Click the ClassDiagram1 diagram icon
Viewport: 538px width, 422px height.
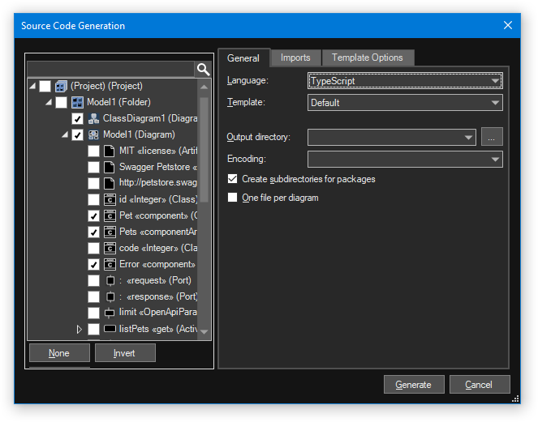click(x=93, y=118)
